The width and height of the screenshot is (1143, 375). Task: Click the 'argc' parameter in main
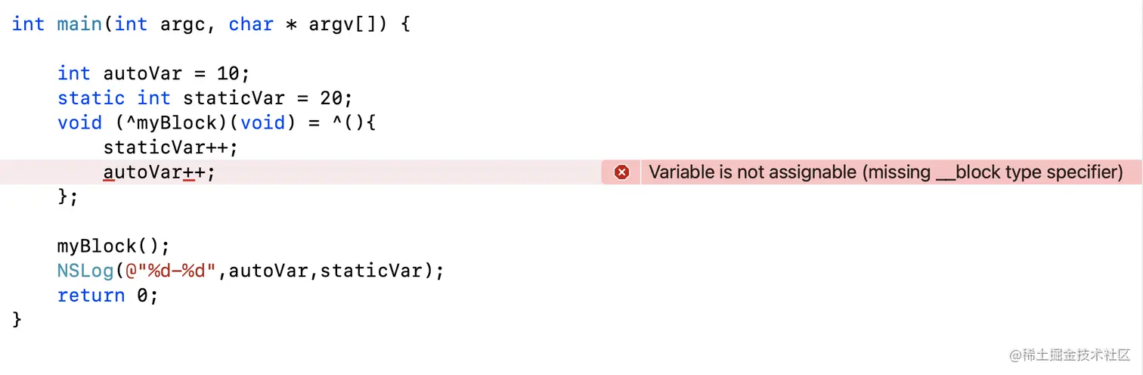182,24
